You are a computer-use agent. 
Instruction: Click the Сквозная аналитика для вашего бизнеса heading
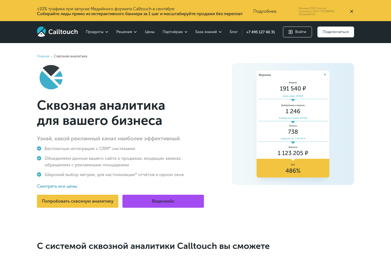pyautogui.click(x=101, y=113)
